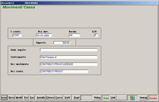
Task: Open the Ricer search button
Action: coord(11,98)
